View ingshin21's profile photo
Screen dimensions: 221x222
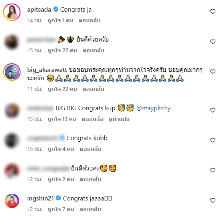tap(12, 201)
